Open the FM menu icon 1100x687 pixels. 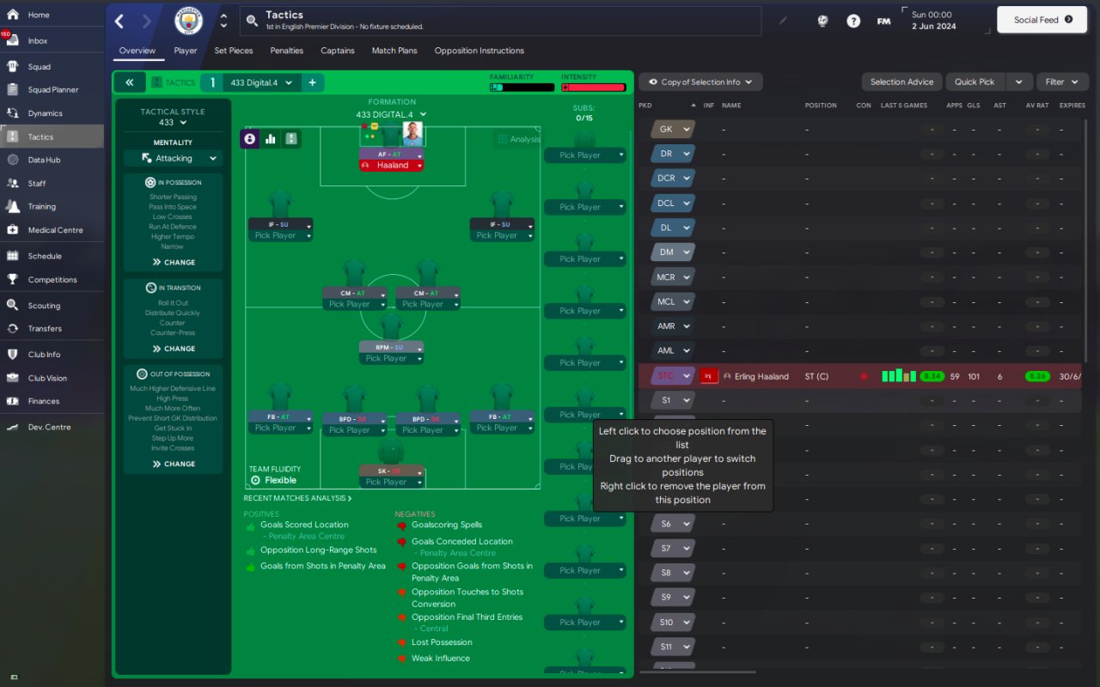click(883, 21)
